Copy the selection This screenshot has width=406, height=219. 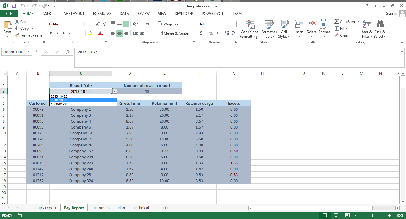(22, 29)
